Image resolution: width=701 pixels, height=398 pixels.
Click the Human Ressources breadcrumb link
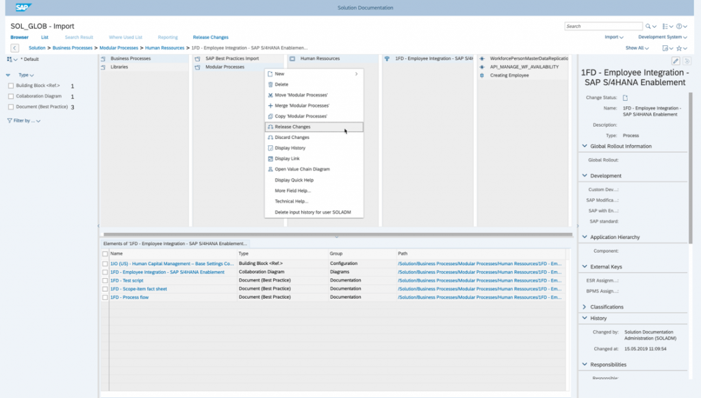[x=164, y=48]
